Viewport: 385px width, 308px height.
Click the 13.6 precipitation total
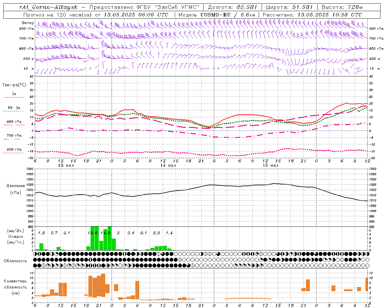click(93, 233)
